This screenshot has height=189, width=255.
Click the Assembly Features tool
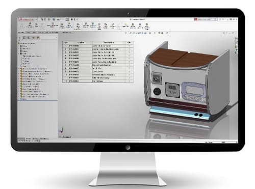[x=86, y=25]
